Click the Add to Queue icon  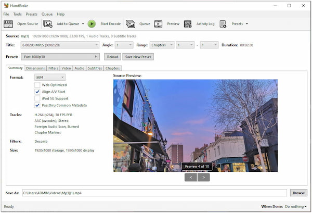[x=48, y=24]
